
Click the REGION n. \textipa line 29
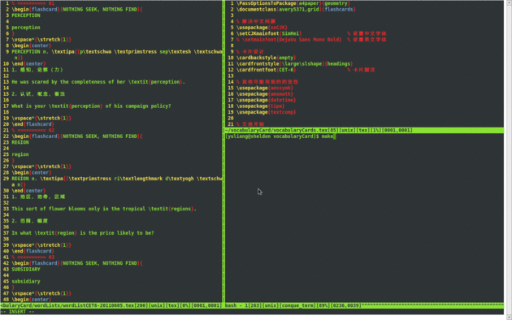click(117, 179)
